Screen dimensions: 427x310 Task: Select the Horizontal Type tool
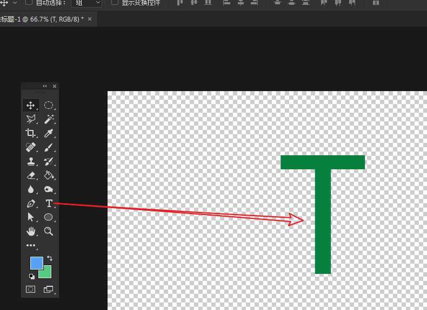click(x=49, y=203)
